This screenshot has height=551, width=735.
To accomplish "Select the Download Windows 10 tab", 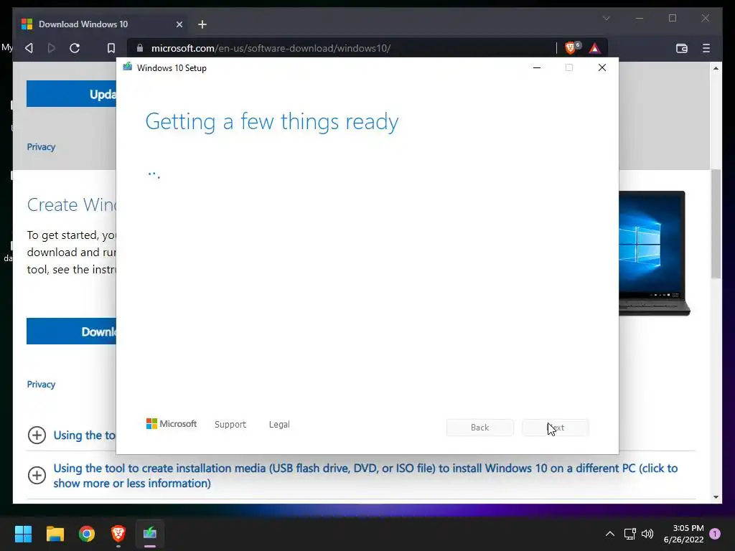I will [x=102, y=24].
